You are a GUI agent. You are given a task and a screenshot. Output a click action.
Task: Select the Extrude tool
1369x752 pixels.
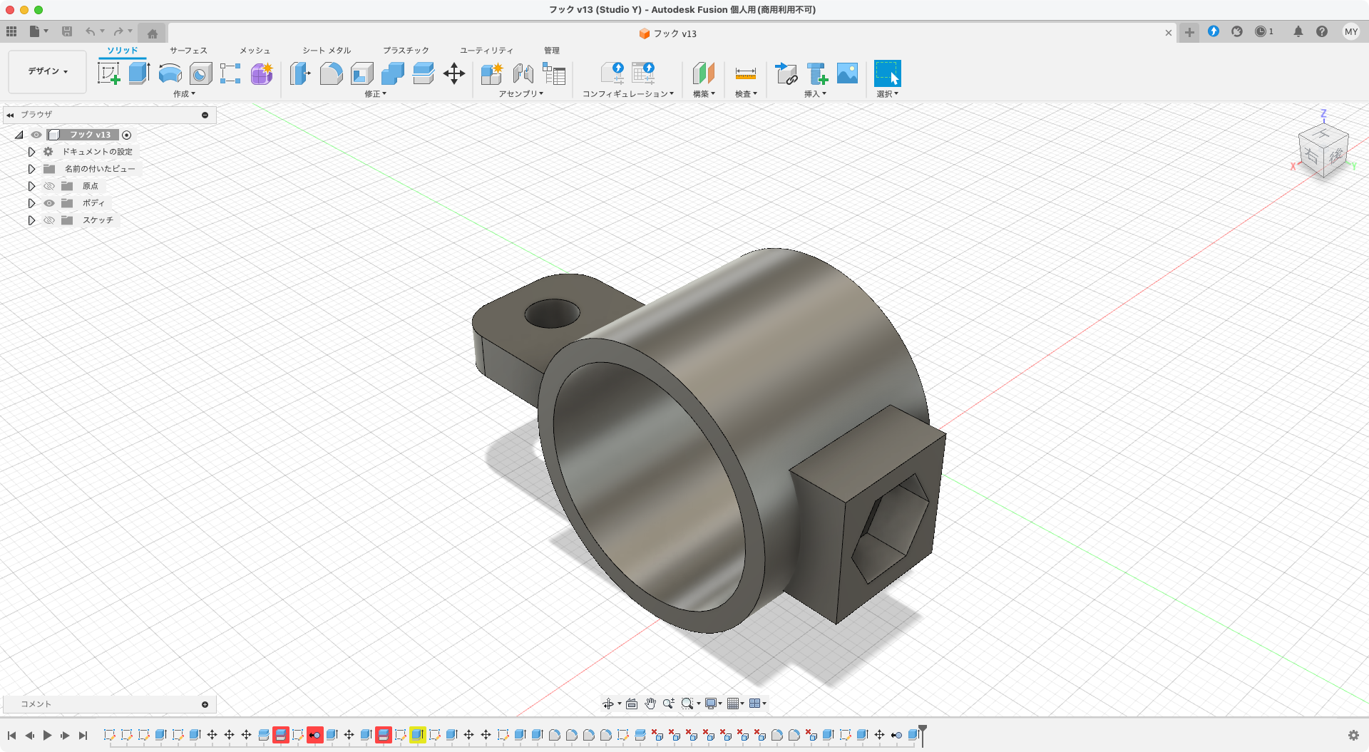[x=139, y=73]
